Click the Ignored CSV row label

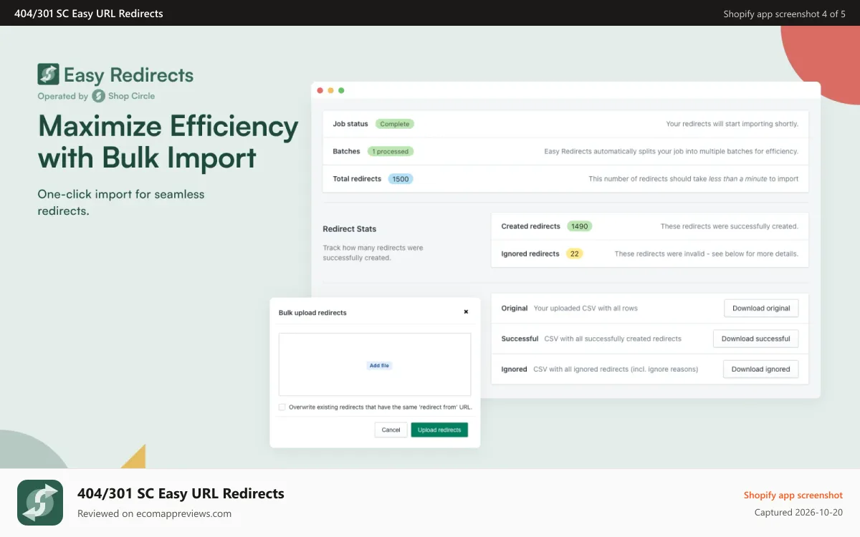(x=514, y=369)
